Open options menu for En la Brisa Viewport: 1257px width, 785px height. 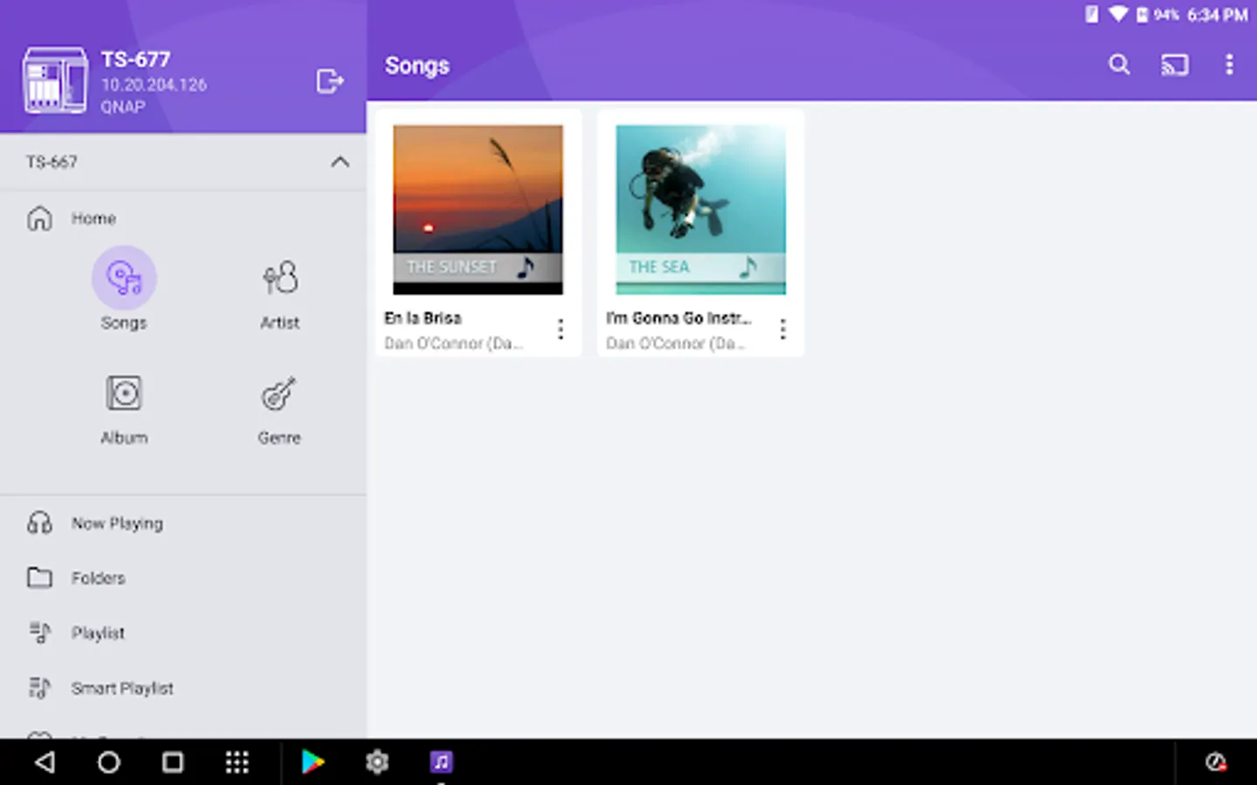tap(560, 329)
